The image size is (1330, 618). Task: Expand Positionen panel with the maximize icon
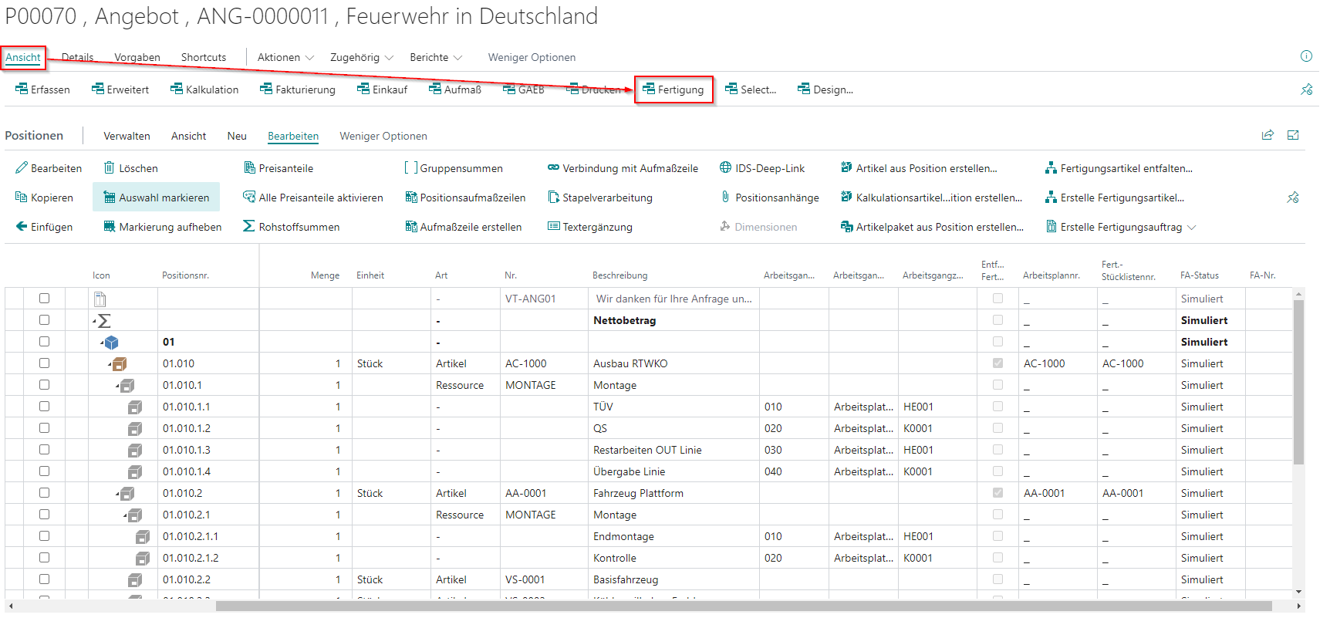pos(1293,135)
